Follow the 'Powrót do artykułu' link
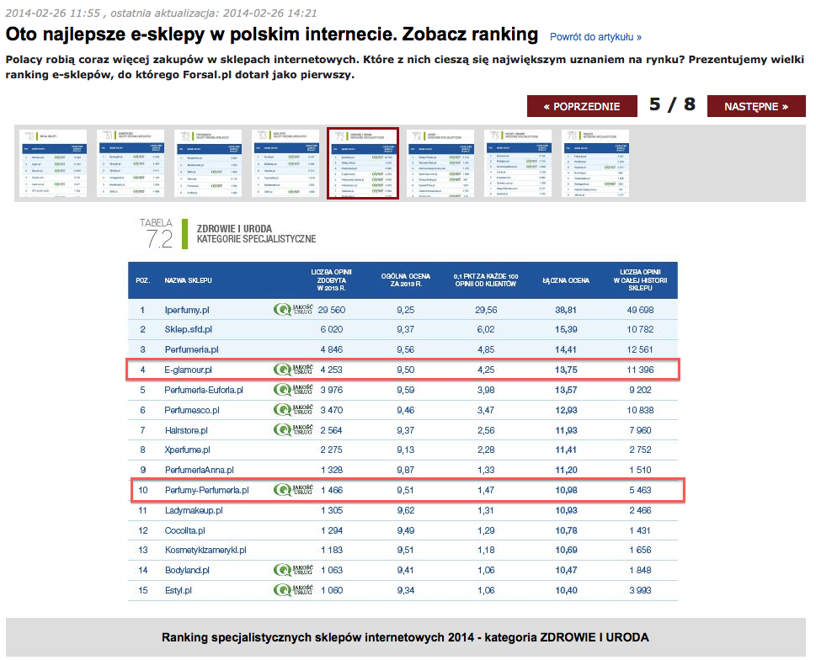816x660 pixels. point(595,37)
